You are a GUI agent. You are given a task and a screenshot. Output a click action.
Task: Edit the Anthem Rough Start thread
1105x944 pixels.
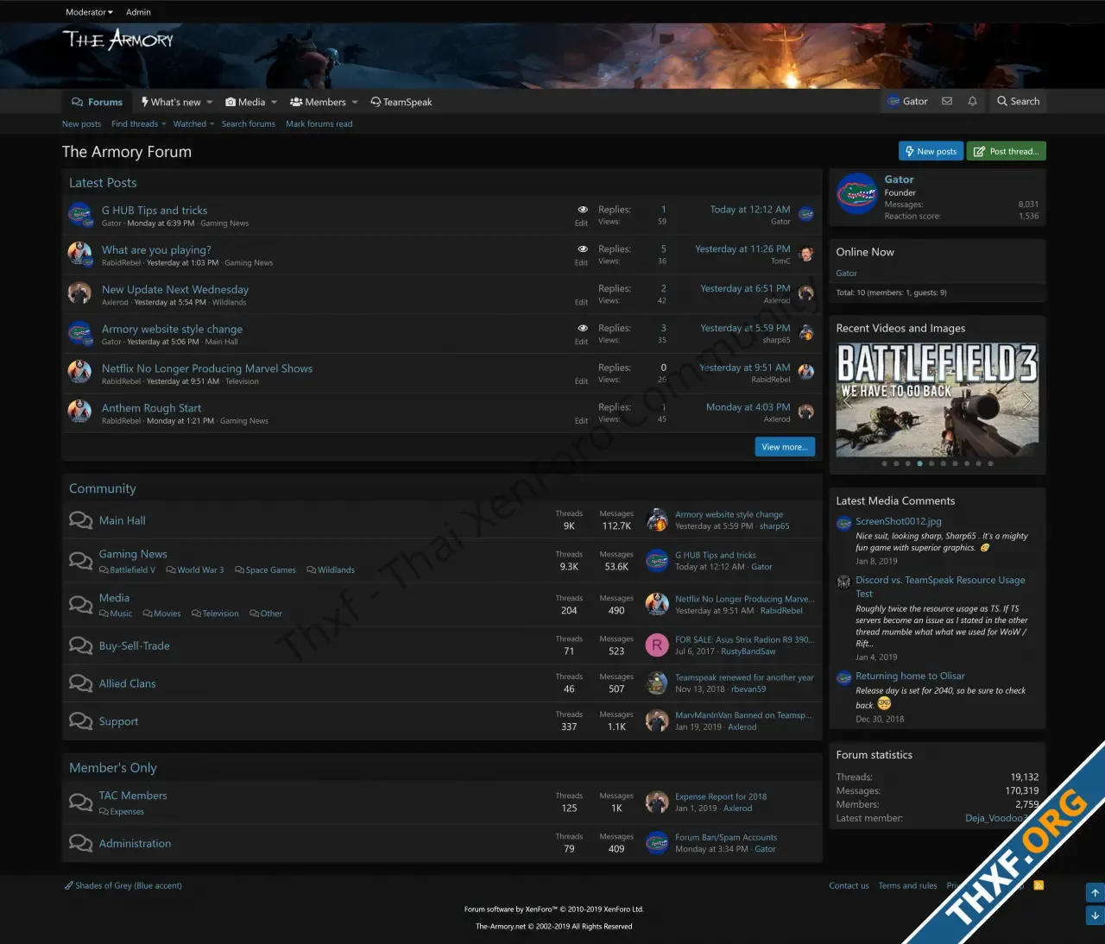click(x=581, y=421)
